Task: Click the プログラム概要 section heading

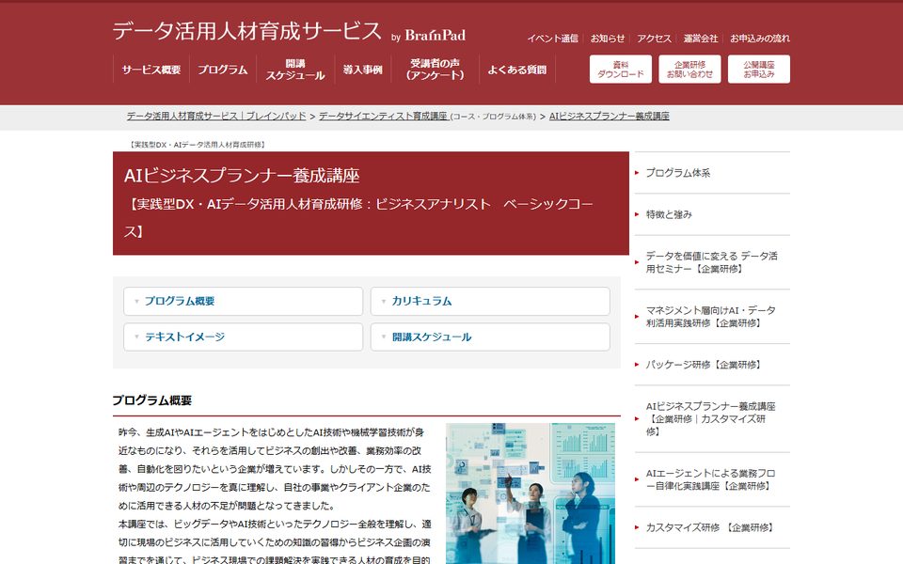Action: (152, 400)
